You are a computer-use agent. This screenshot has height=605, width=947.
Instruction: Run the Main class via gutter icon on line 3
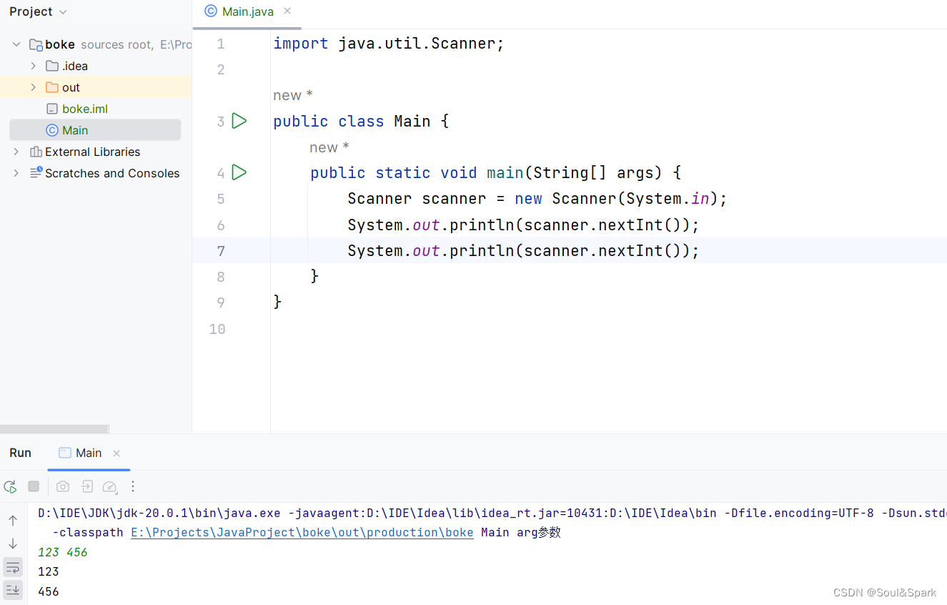[239, 120]
